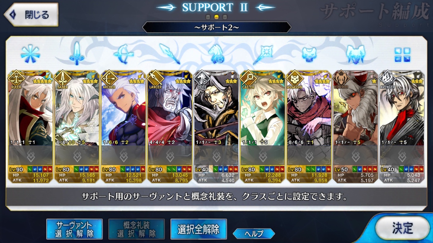Select the Rider horse class icon
The width and height of the screenshot is (433, 243).
pos(216,54)
